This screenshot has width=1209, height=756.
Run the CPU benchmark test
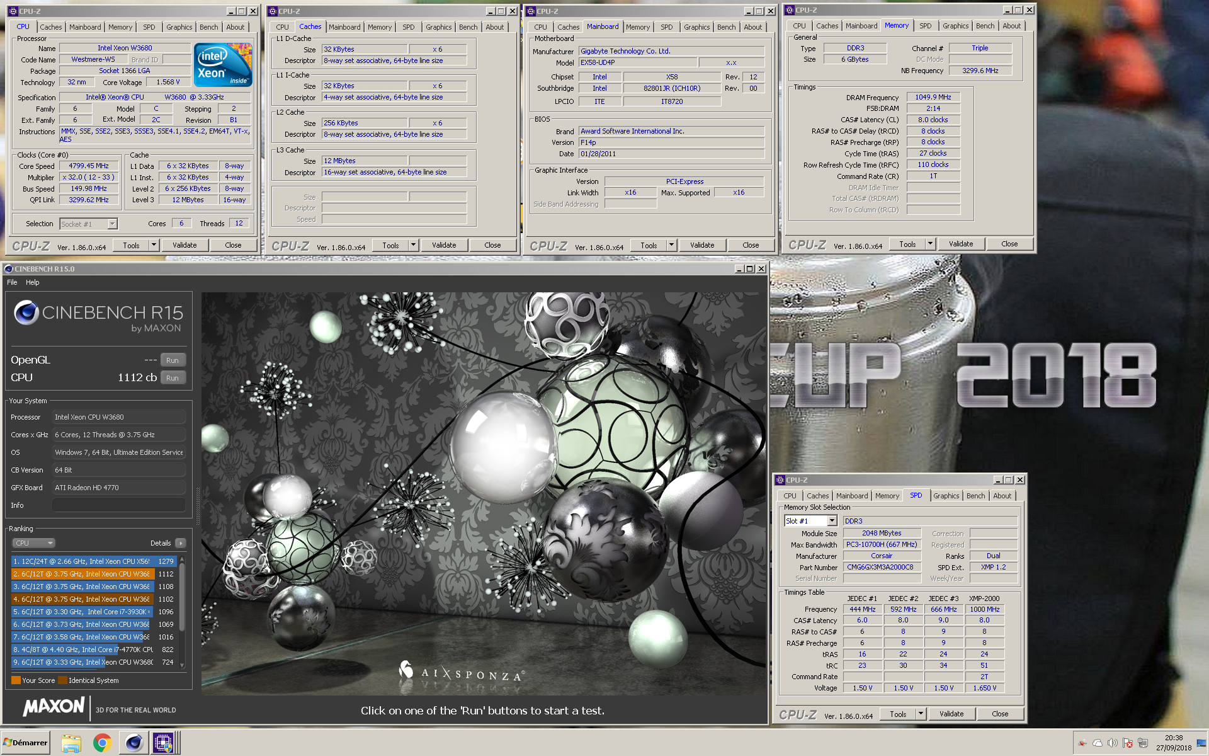click(x=173, y=378)
